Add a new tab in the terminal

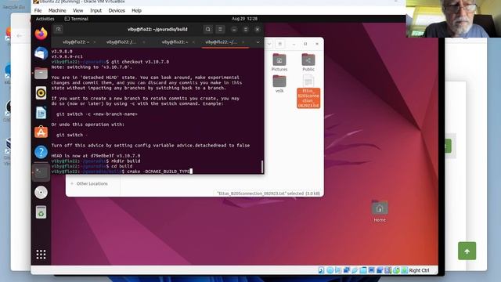(58, 30)
